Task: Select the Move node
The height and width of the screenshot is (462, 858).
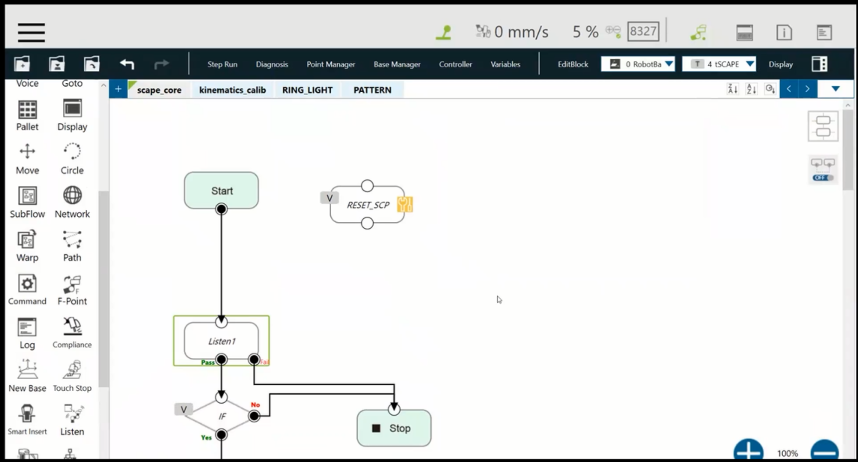Action: coord(27,159)
